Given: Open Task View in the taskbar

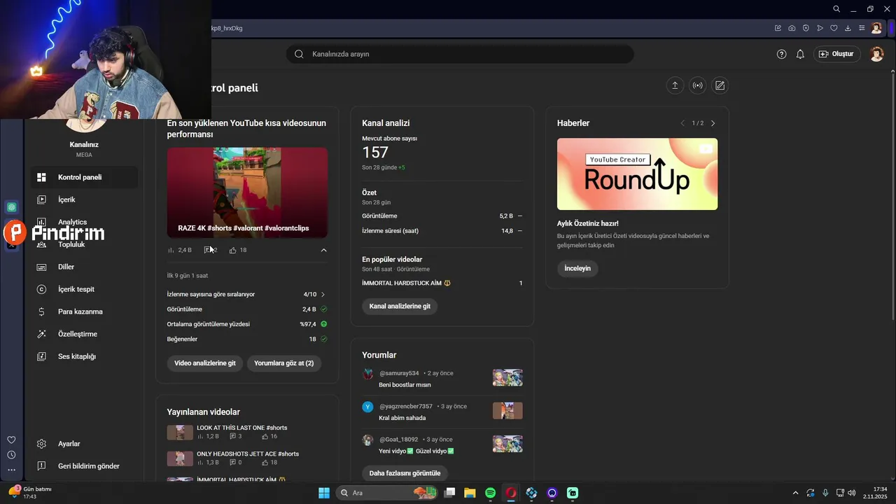Looking at the screenshot, I should point(449,493).
